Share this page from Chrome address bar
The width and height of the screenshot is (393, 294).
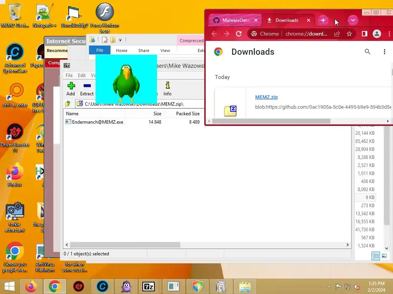(x=337, y=34)
